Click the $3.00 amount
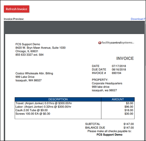This screenshot has width=146, height=141. [x=130, y=103]
